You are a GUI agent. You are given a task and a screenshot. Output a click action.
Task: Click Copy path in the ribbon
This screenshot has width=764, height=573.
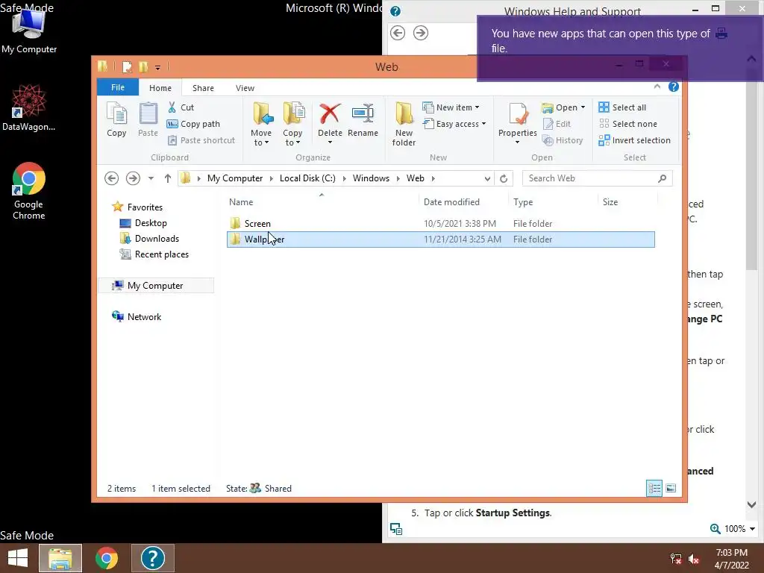pos(193,124)
